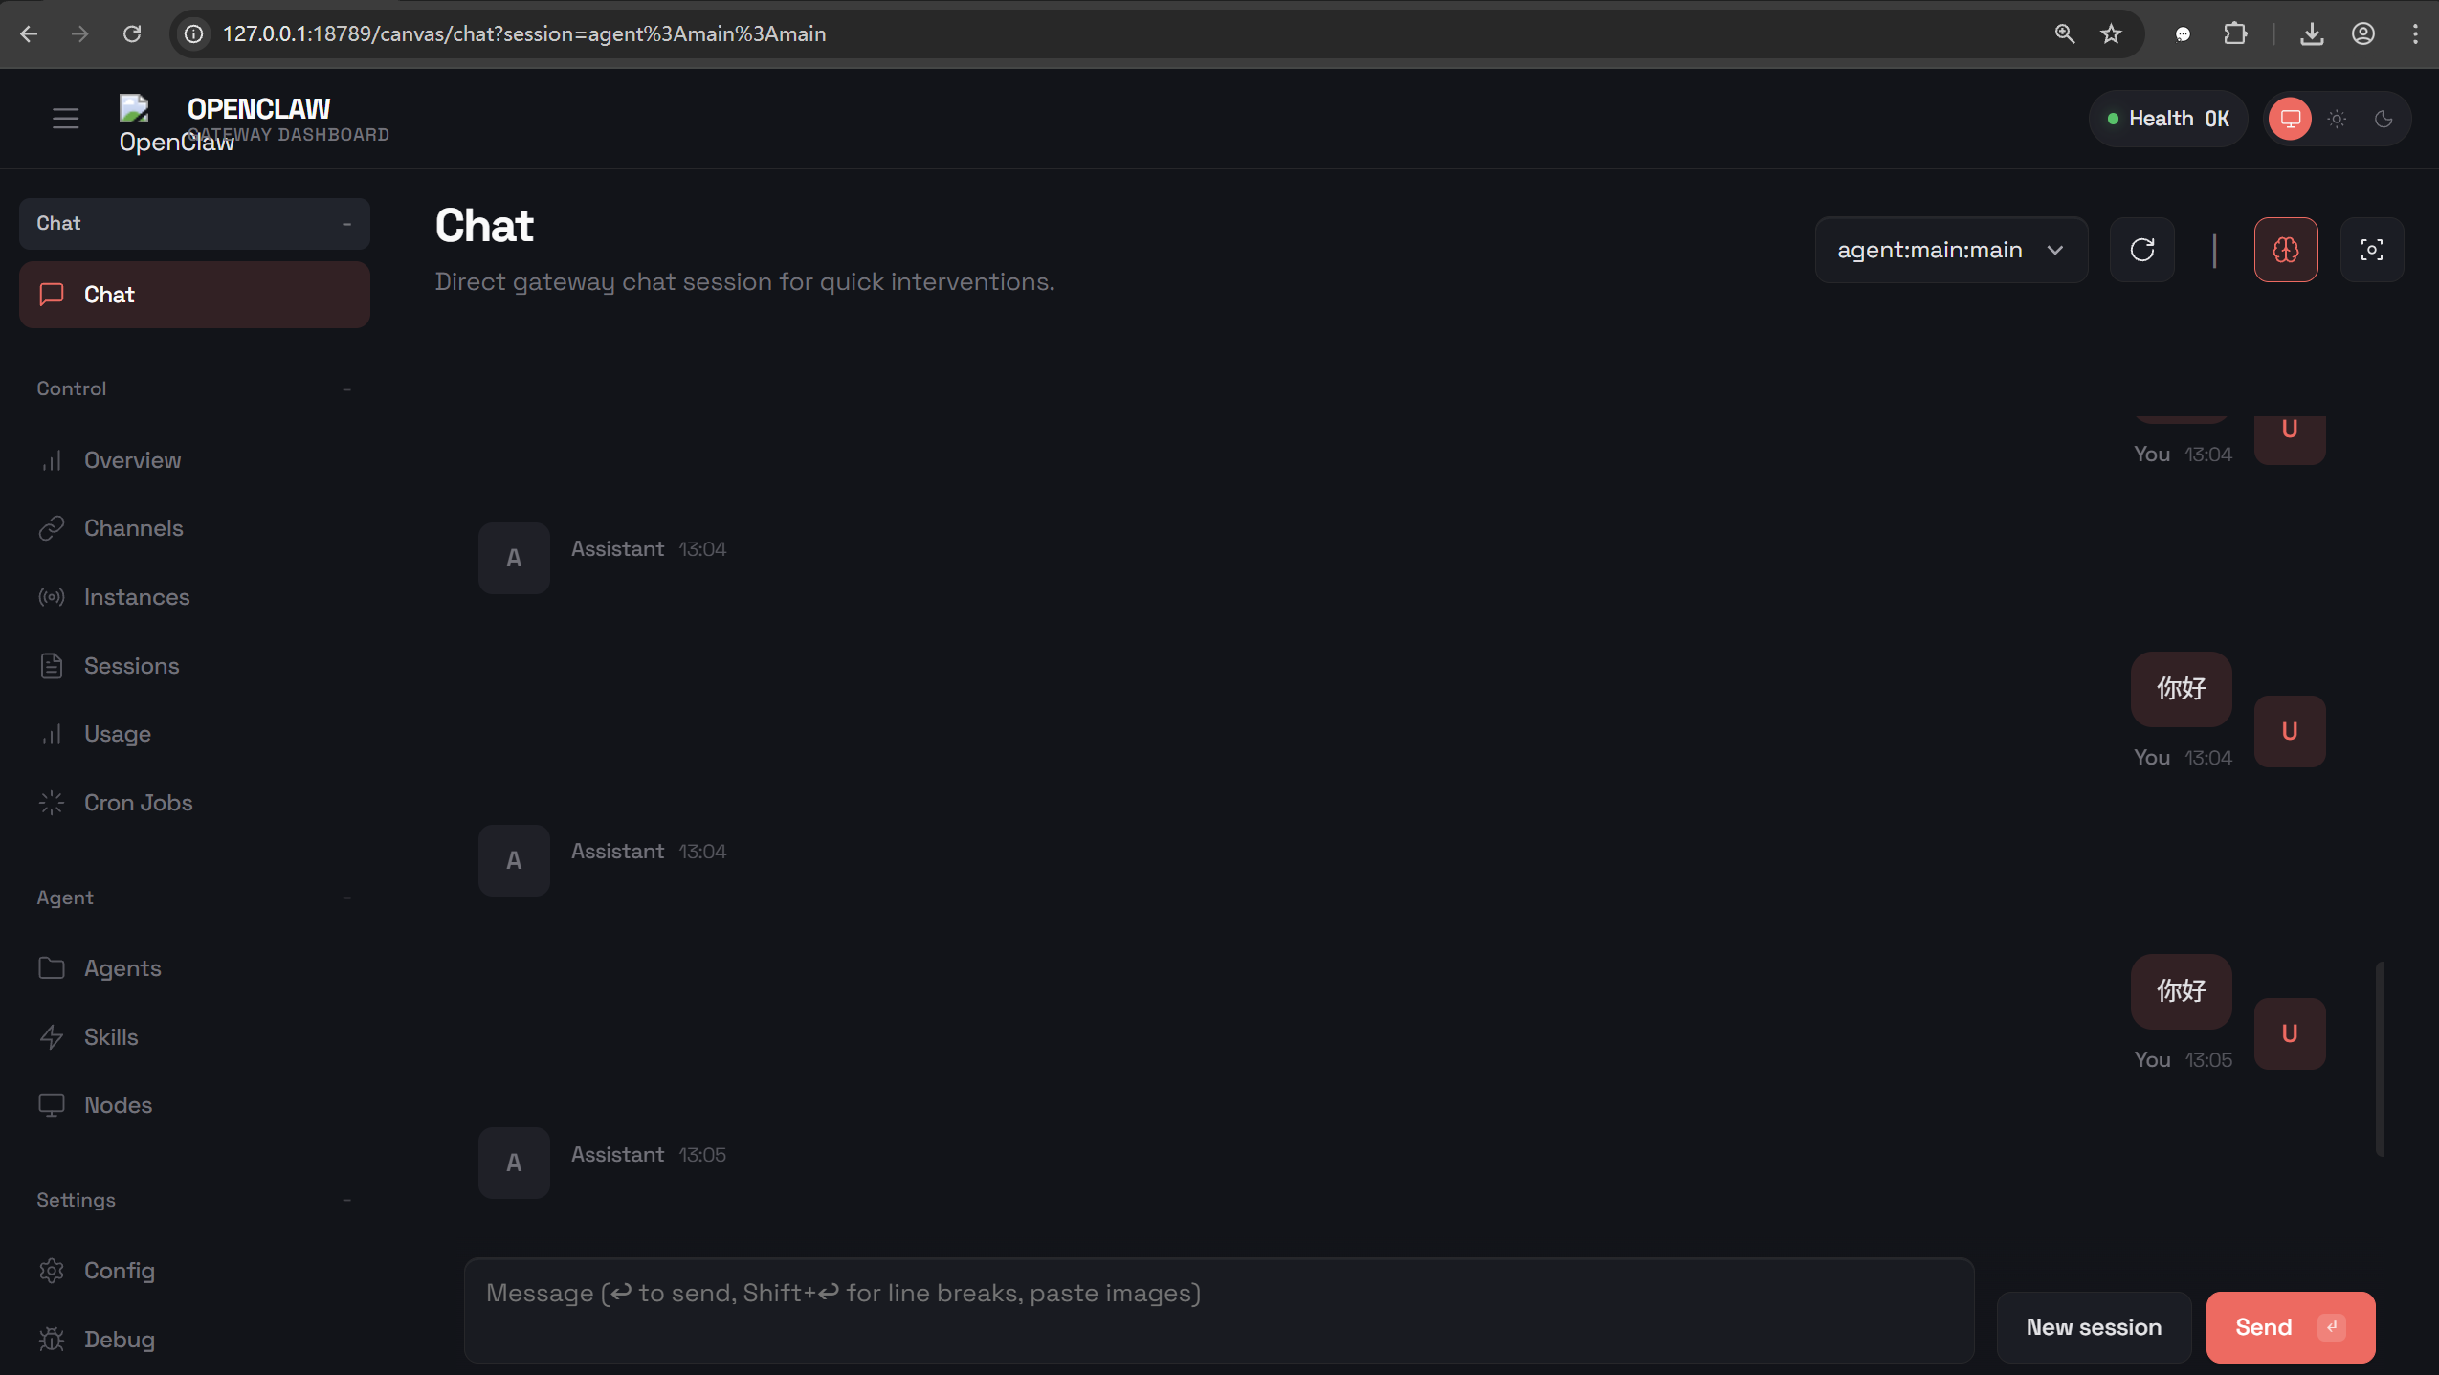Open the Instances broadcast page
2439x1375 pixels.
tap(137, 597)
